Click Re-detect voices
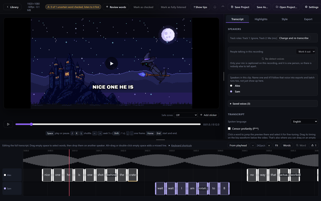Viewport: 321px width, 201px height. (273, 59)
